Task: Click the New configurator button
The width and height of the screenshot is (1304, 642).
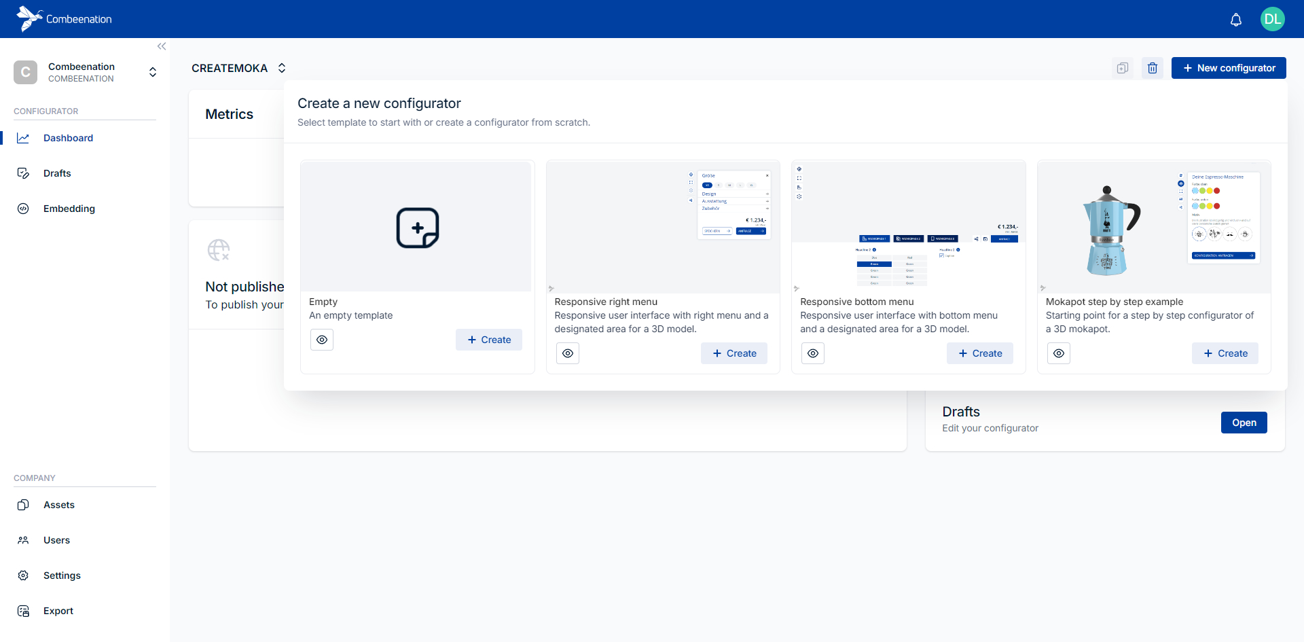Action: tap(1228, 68)
